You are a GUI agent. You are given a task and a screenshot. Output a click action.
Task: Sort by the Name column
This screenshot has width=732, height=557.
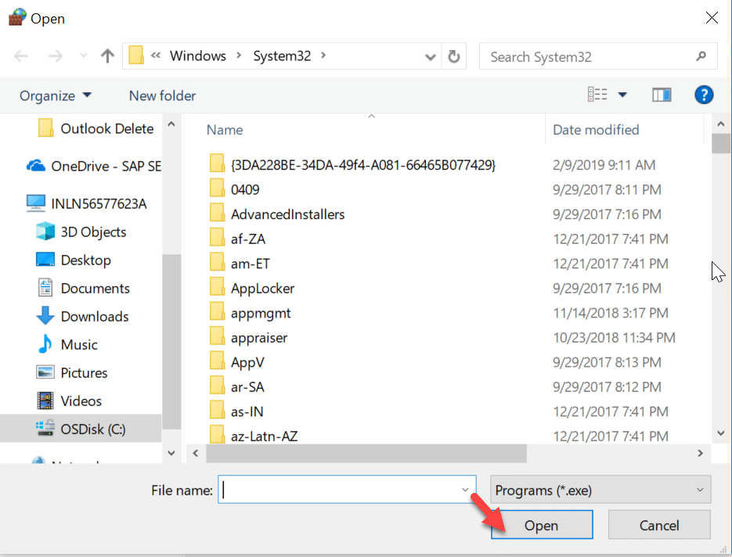click(225, 130)
